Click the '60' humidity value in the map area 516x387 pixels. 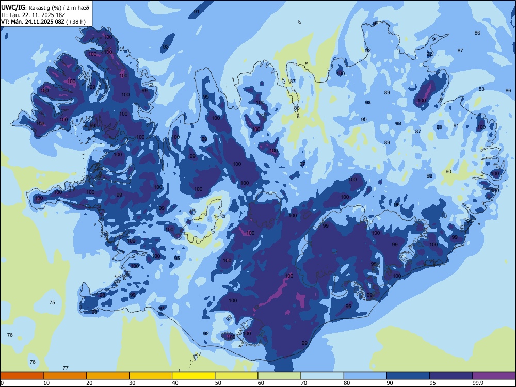tap(448, 171)
